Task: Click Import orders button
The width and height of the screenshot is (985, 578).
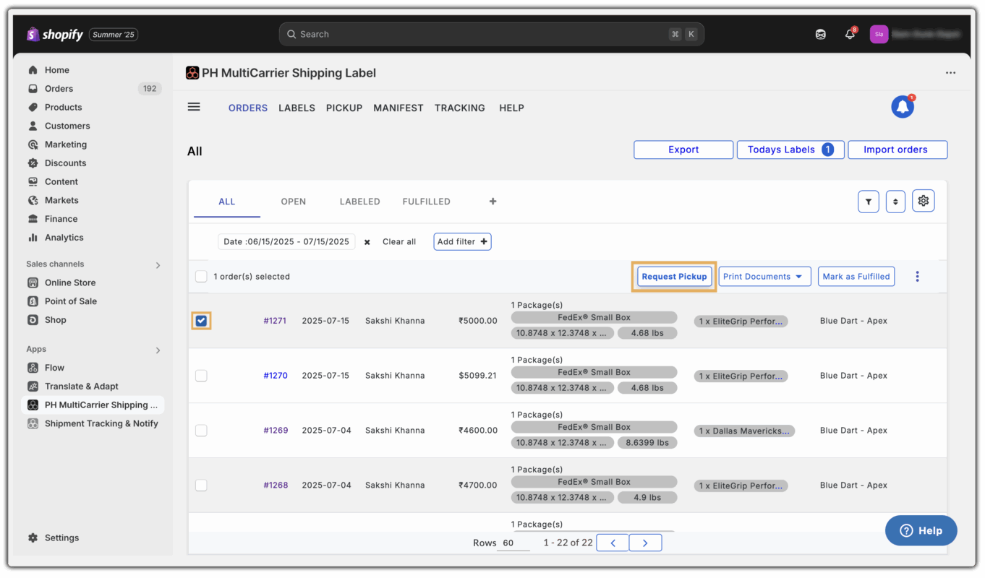Action: pos(897,150)
